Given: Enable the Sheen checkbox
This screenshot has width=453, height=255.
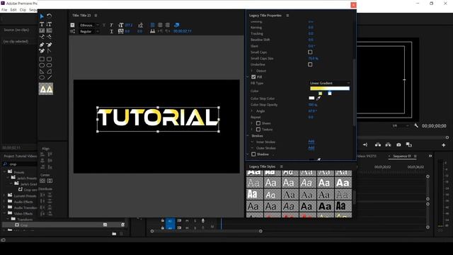Looking at the screenshot, I should tap(258, 123).
